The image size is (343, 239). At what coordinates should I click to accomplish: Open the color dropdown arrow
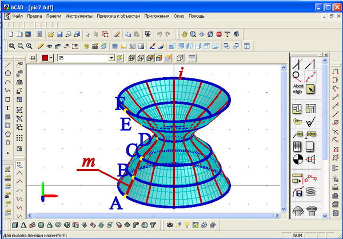tap(52, 58)
